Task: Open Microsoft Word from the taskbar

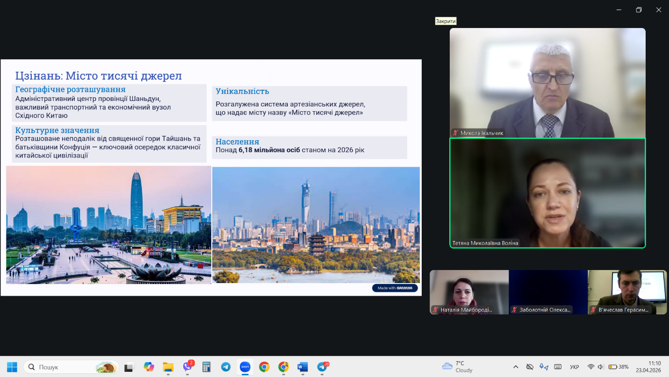Action: [302, 367]
